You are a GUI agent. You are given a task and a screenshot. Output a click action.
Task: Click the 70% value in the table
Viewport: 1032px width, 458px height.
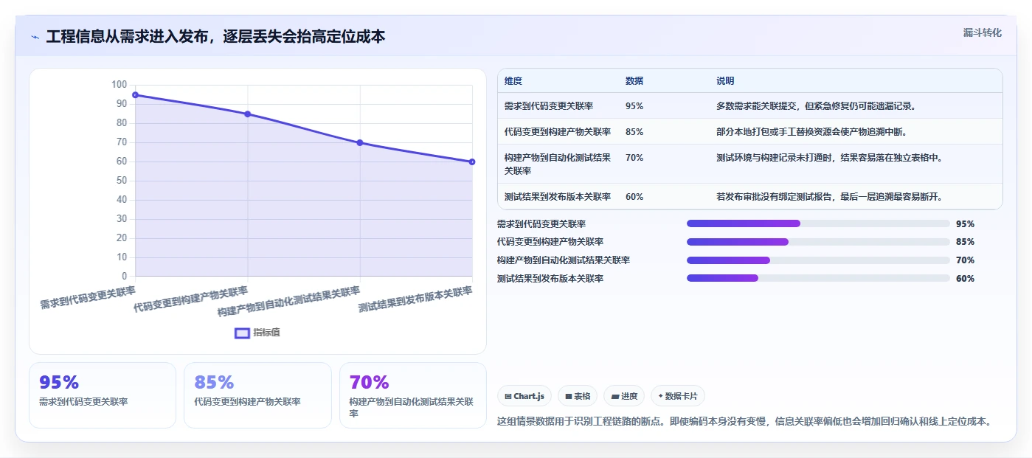(x=634, y=158)
